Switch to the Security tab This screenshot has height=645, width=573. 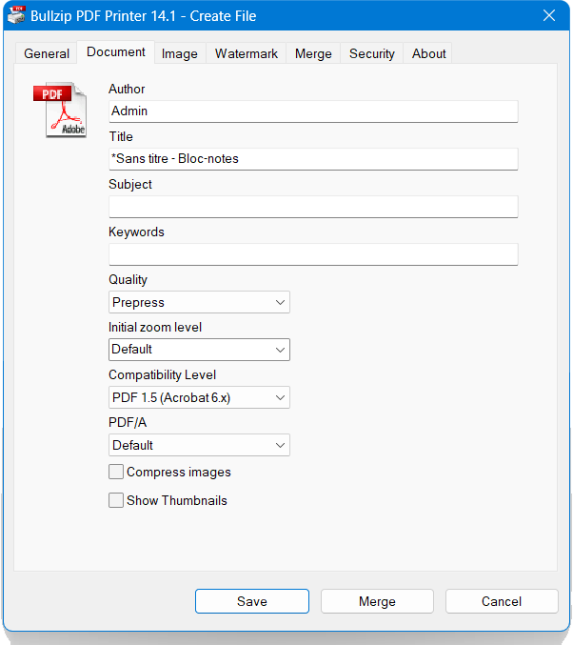click(371, 53)
